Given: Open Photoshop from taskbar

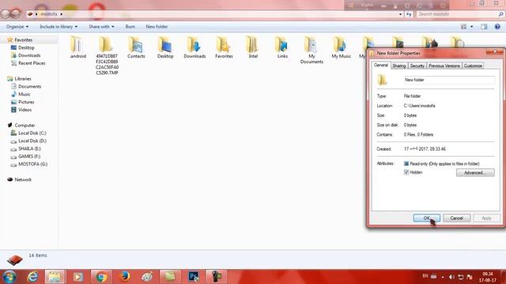Looking at the screenshot, I should click(x=194, y=277).
